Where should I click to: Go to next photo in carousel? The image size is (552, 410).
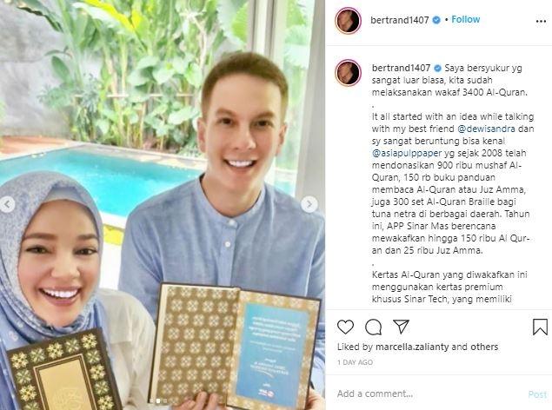(309, 204)
